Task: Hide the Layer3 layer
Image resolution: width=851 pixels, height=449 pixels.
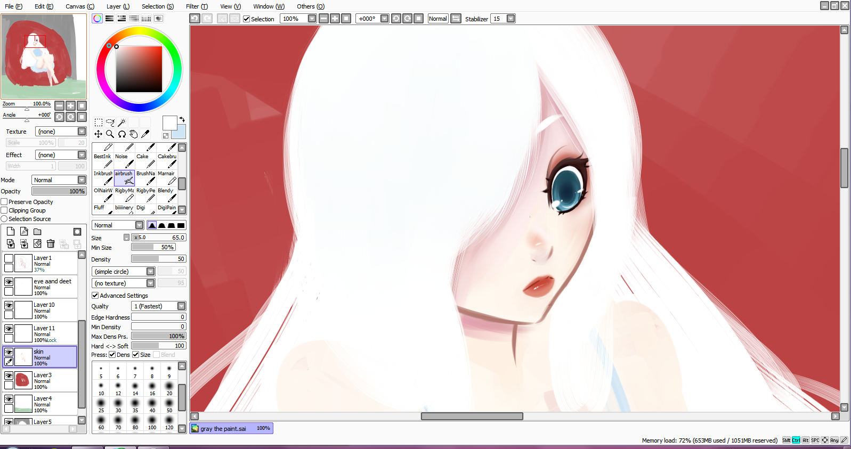Action: click(9, 375)
